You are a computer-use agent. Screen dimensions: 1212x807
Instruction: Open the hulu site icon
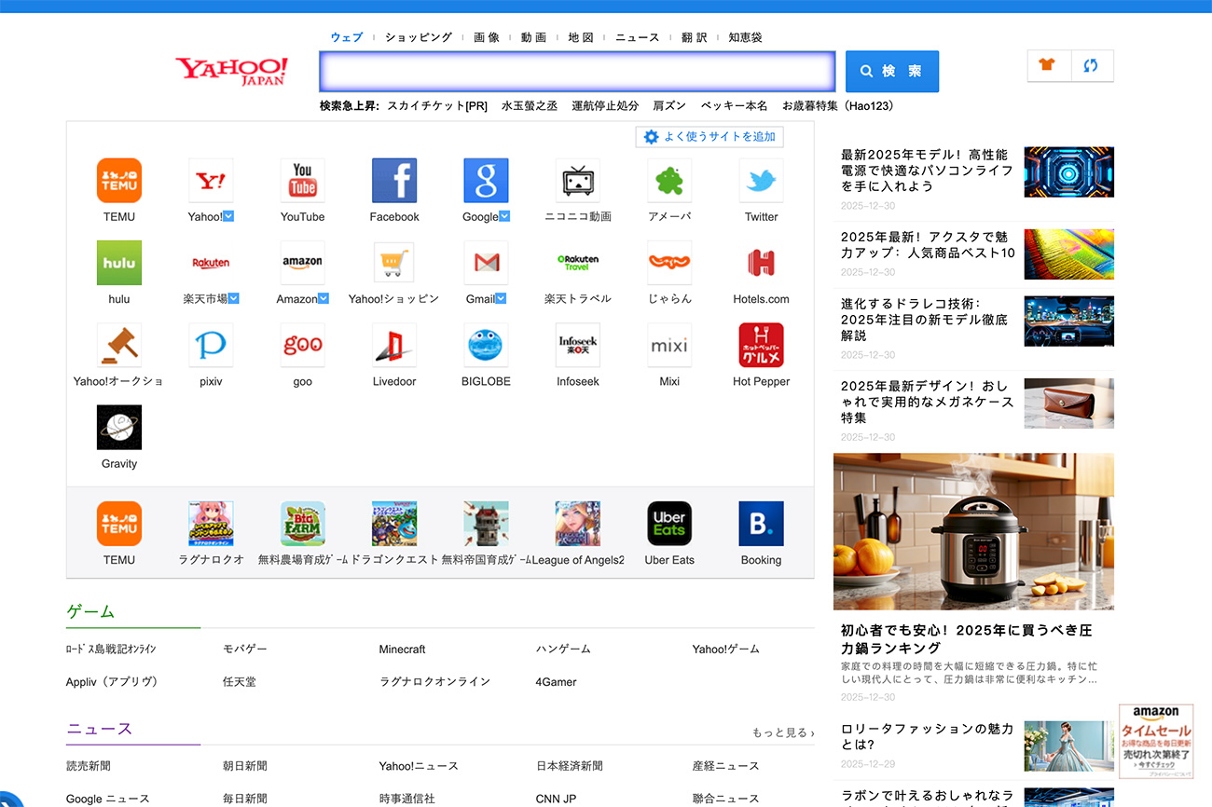coord(119,263)
